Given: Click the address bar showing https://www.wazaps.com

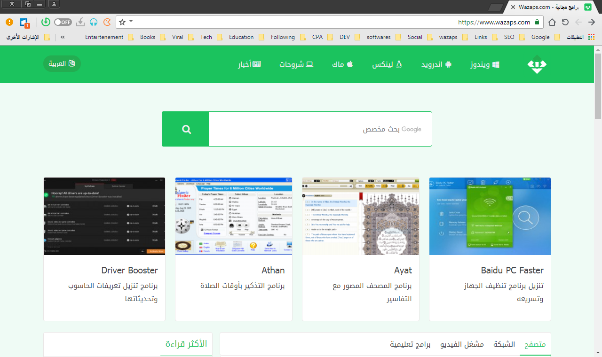Looking at the screenshot, I should pos(329,22).
